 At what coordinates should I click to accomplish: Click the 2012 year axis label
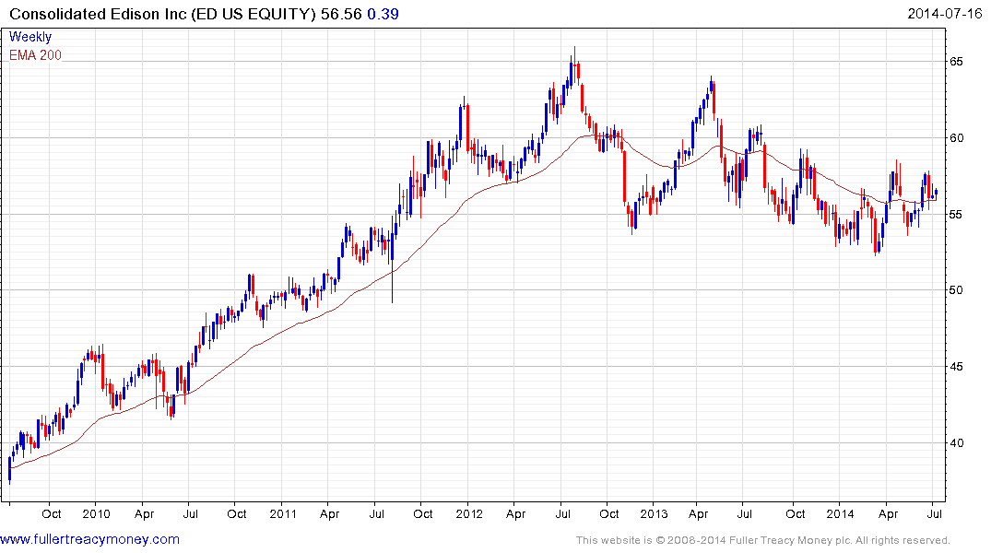(469, 513)
